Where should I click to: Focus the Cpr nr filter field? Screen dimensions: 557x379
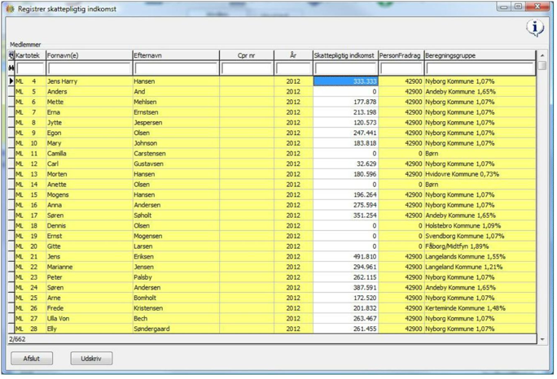point(247,68)
